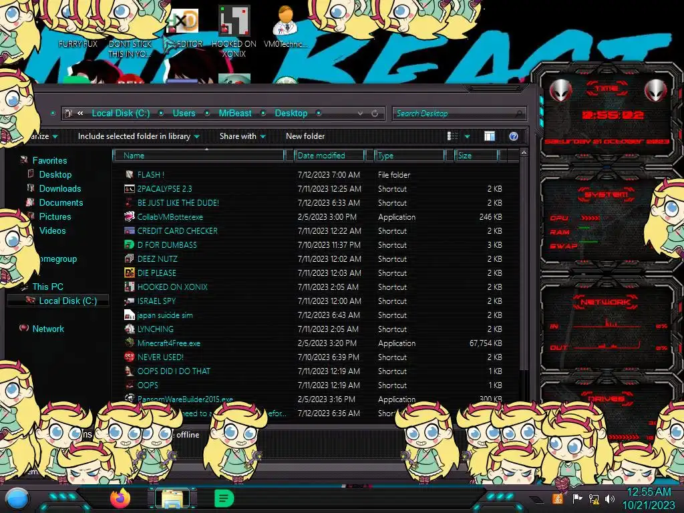Launch HOOKED ON XONIX desktop icon
The width and height of the screenshot is (684, 513).
tap(234, 31)
